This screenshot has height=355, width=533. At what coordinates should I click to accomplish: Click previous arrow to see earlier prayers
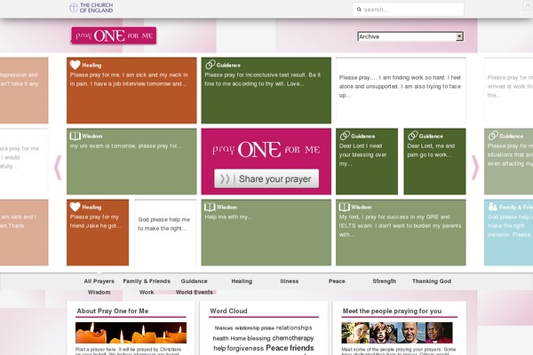(58, 167)
